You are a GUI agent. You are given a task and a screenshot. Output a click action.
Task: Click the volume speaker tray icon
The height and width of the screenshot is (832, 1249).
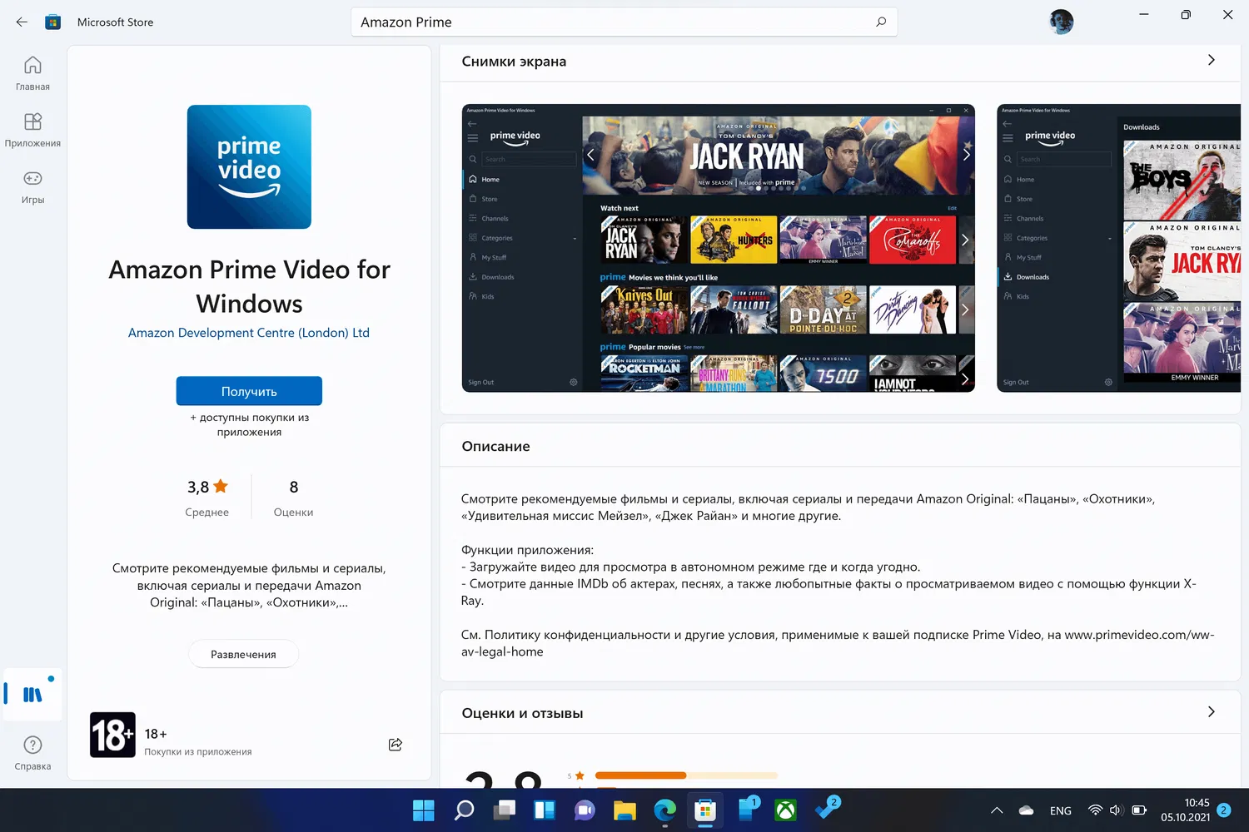coord(1117,810)
